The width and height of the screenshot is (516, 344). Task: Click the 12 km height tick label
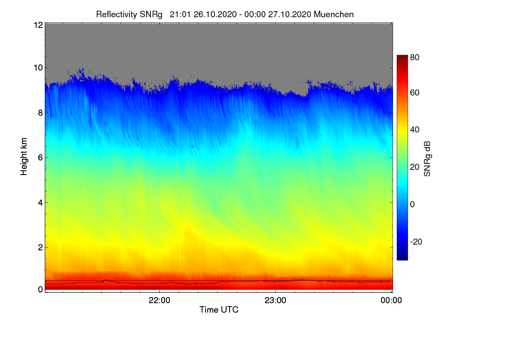pos(38,25)
